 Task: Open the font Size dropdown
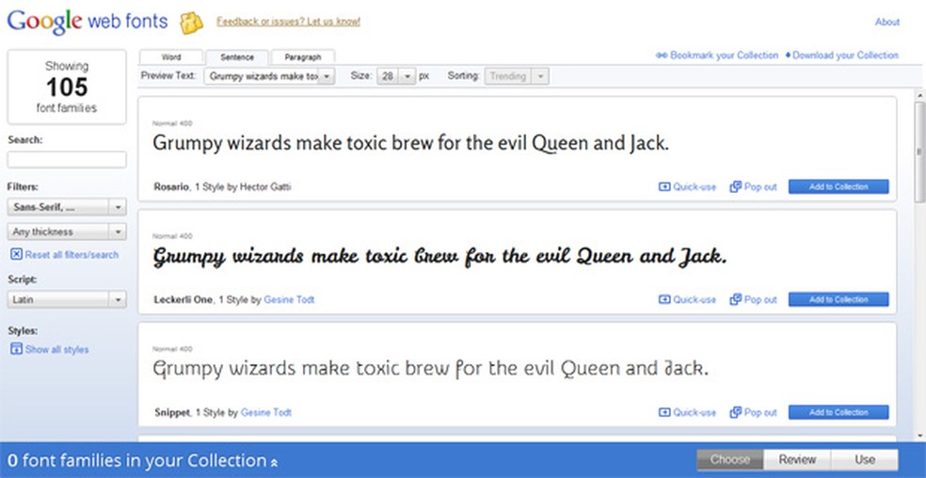click(x=396, y=76)
